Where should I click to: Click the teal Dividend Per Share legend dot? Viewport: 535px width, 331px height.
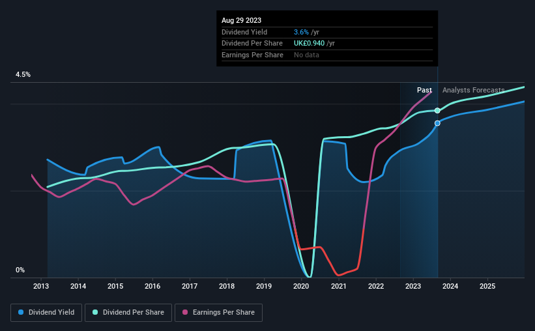(x=95, y=312)
